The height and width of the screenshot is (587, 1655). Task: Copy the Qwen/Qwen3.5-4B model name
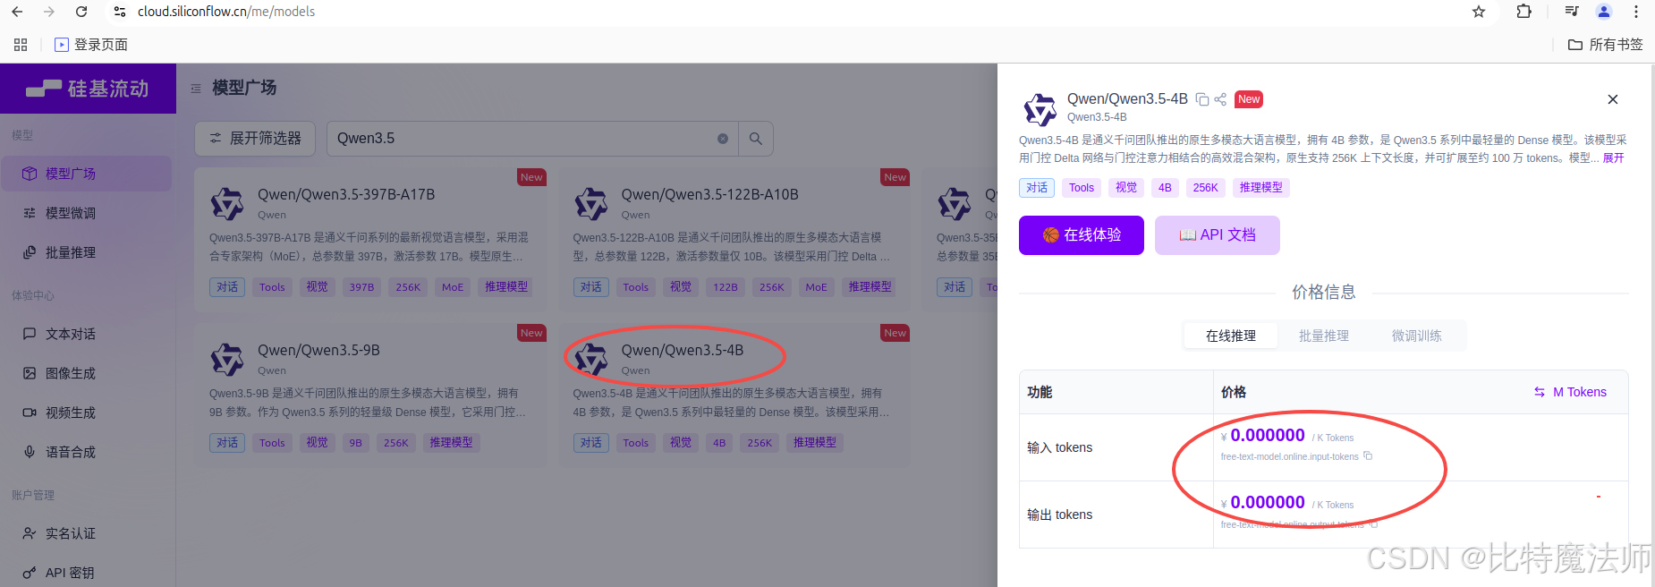1202,99
